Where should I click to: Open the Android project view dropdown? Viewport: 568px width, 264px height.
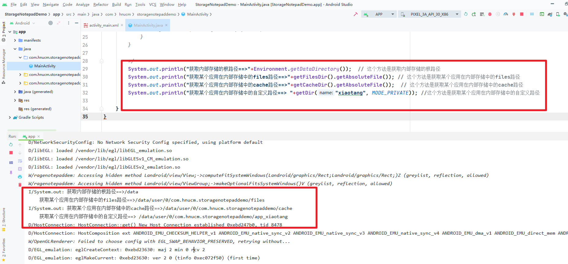point(23,23)
